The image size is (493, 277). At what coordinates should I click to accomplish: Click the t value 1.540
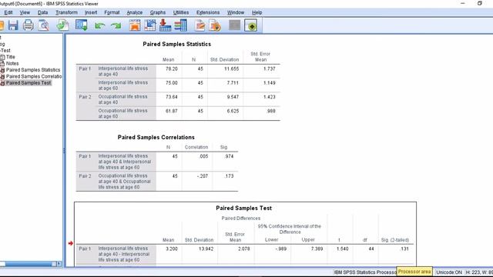[x=342, y=249]
